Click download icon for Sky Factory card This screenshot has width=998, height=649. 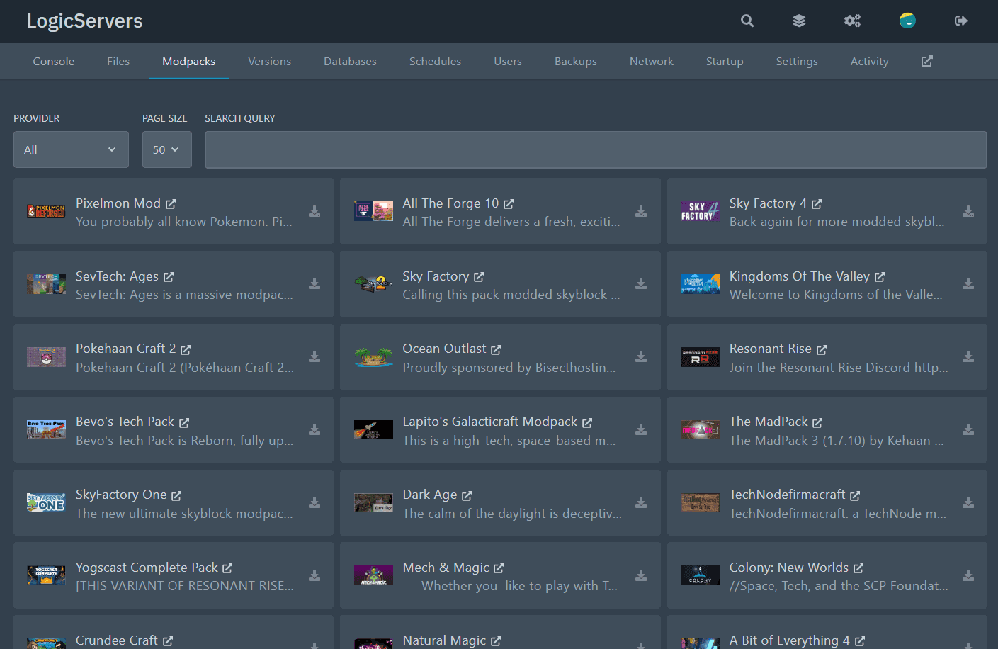pyautogui.click(x=641, y=283)
